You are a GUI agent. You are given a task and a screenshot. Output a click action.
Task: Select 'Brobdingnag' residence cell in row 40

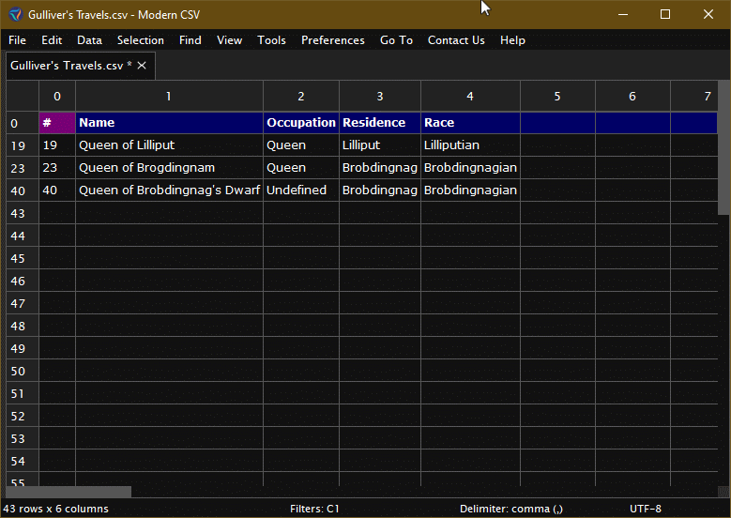point(380,190)
